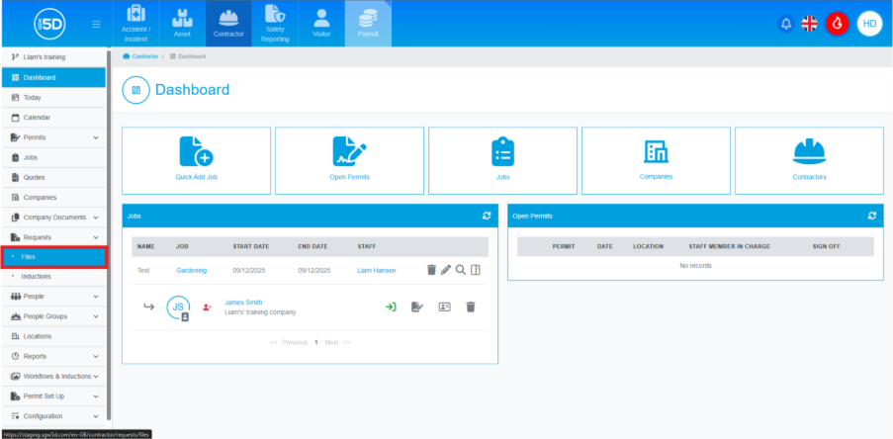This screenshot has width=893, height=439.
Task: Open the HD user profile avatar
Action: [x=868, y=24]
